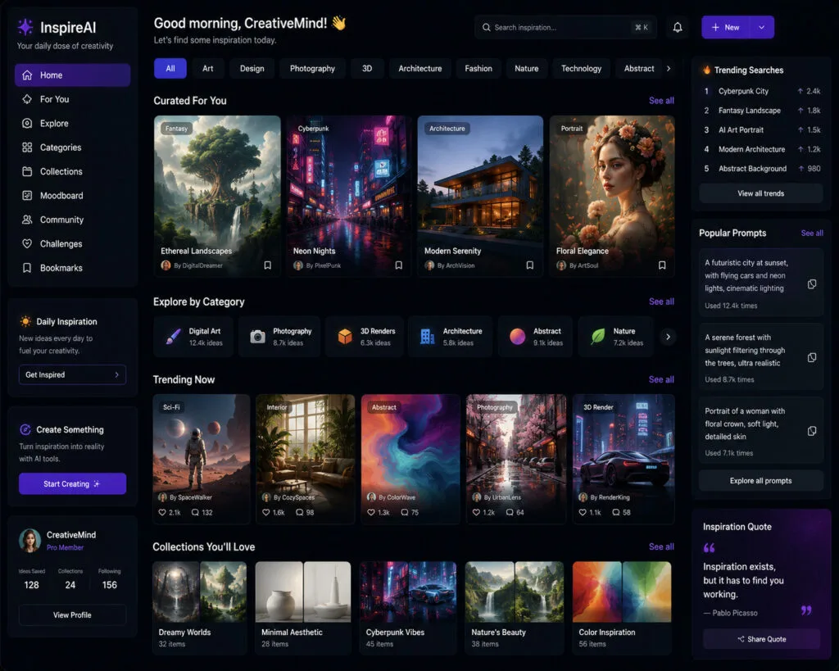Screen dimensions: 839x671
Task: Click Share Quote button
Action: coord(761,639)
